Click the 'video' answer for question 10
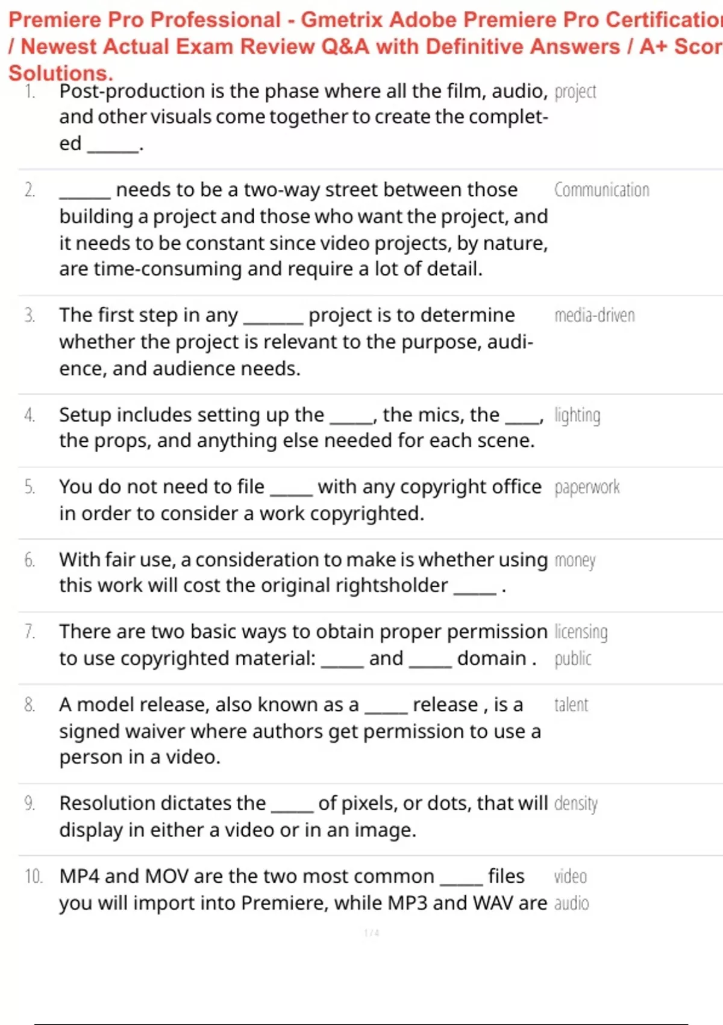Image resolution: width=723 pixels, height=1025 pixels. [x=571, y=876]
